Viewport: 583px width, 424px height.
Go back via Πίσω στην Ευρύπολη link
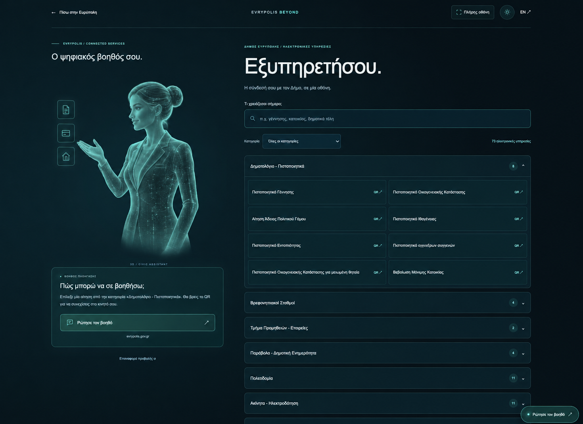74,12
